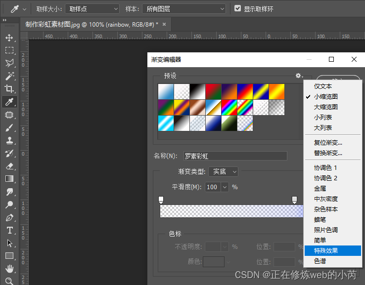Select the Clone Stamp tool
Viewport: 365px width, 285px height.
tap(9, 140)
